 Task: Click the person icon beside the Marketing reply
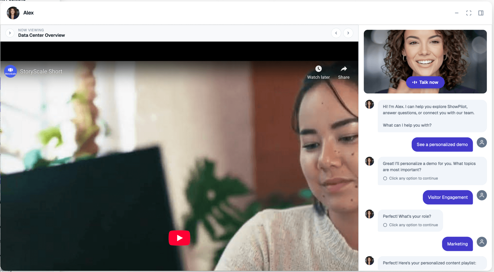click(482, 242)
